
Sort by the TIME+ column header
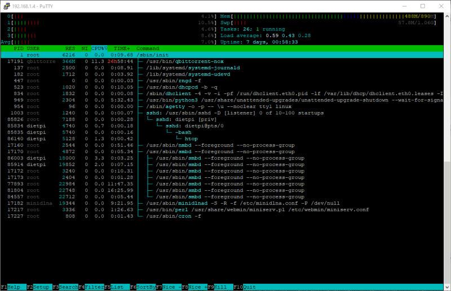(x=122, y=48)
